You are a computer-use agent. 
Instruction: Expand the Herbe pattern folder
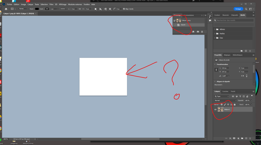[x=215, y=34]
